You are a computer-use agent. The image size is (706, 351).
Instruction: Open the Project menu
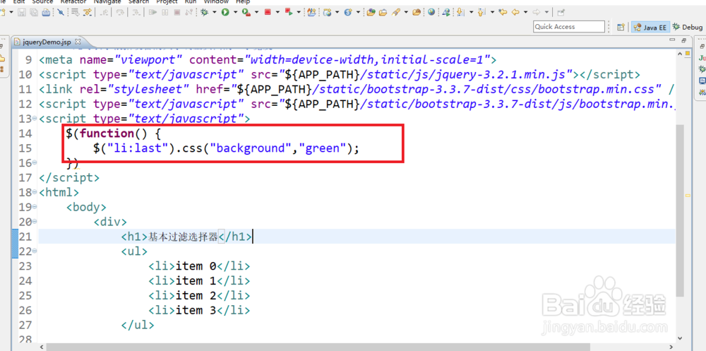[167, 2]
